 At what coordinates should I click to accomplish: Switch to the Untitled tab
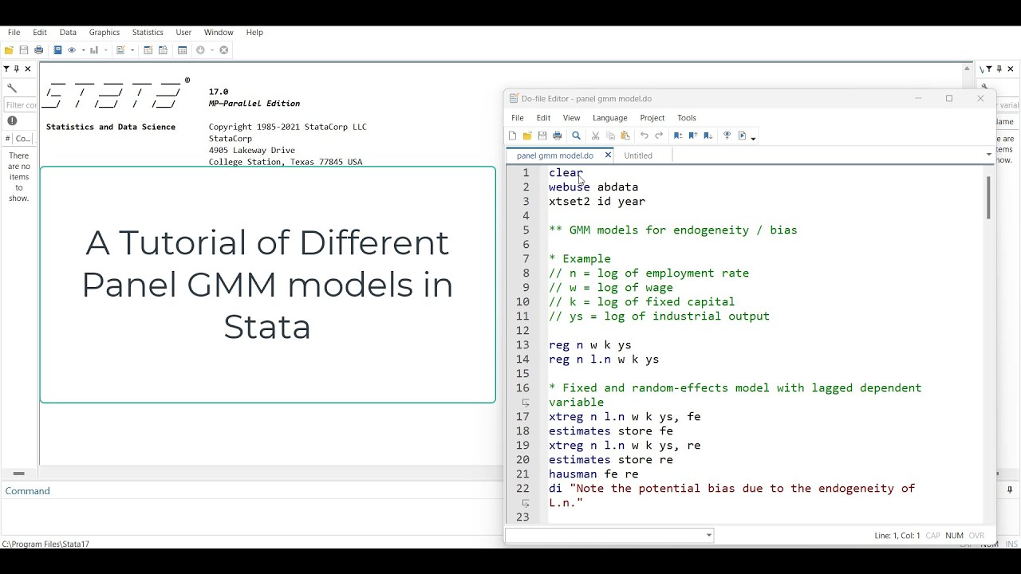[x=638, y=155]
